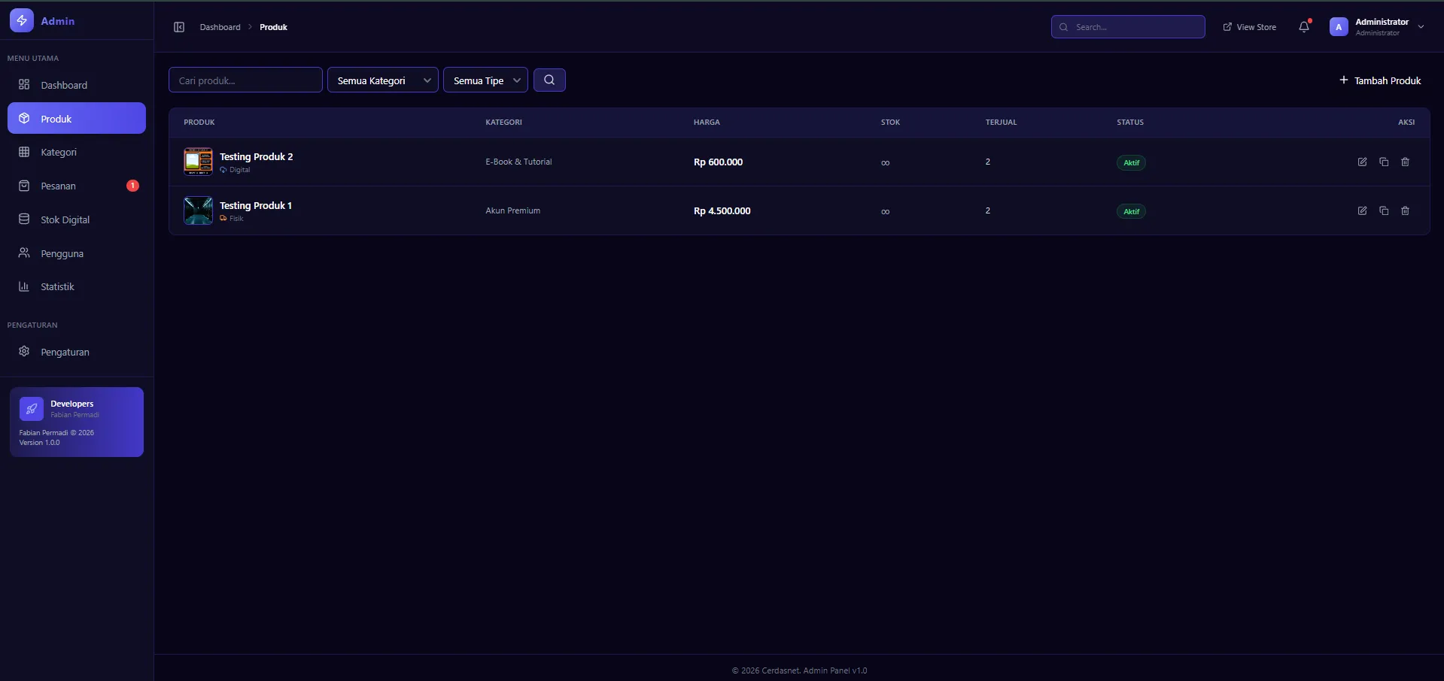
Task: Click the Dashboard breadcrumb link
Action: 220,27
